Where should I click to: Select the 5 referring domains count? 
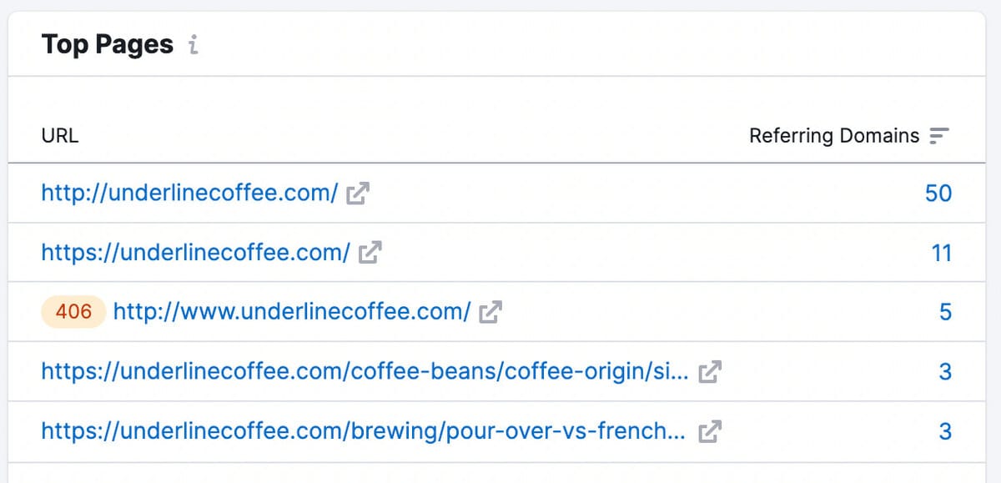coord(945,312)
